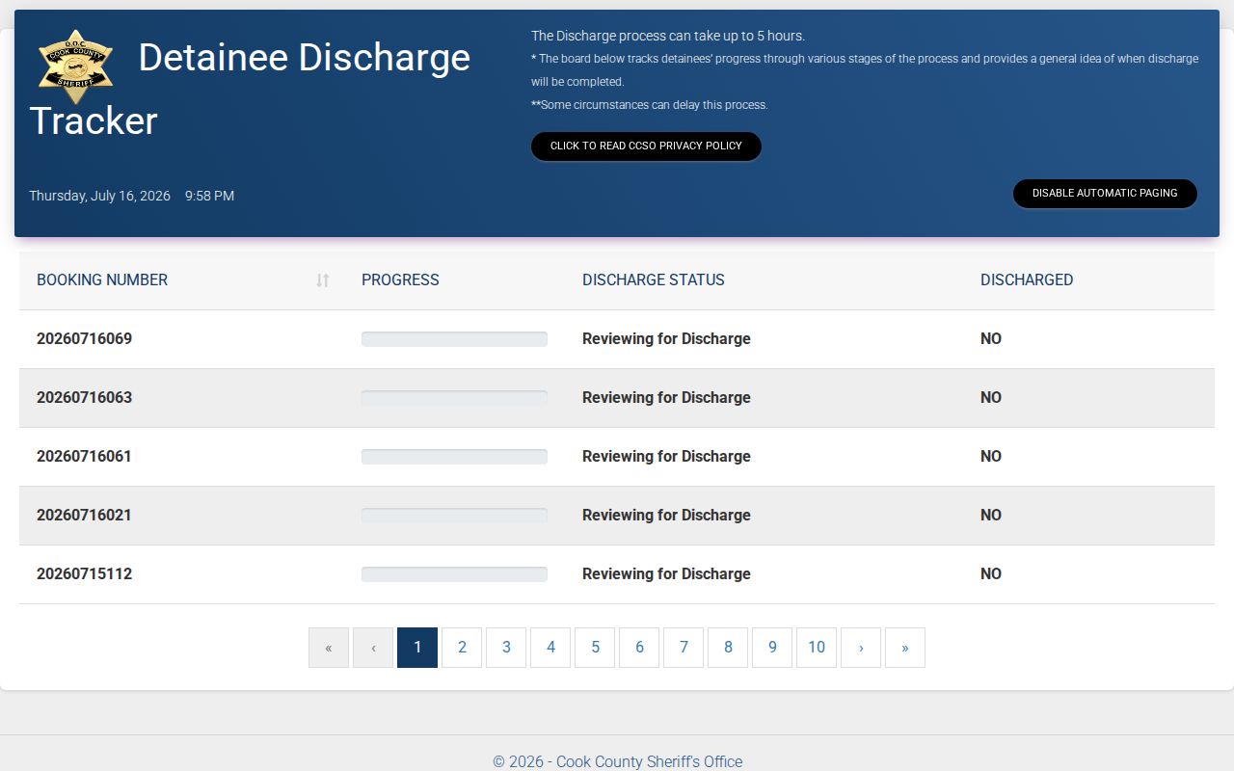Click the NO discharged value for 20260716069
The image size is (1234, 771).
[x=991, y=339]
